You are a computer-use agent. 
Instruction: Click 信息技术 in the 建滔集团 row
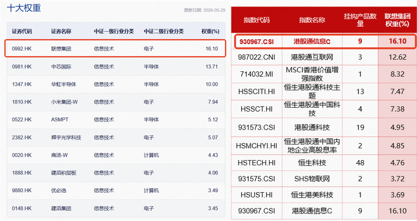pyautogui.click(x=104, y=208)
